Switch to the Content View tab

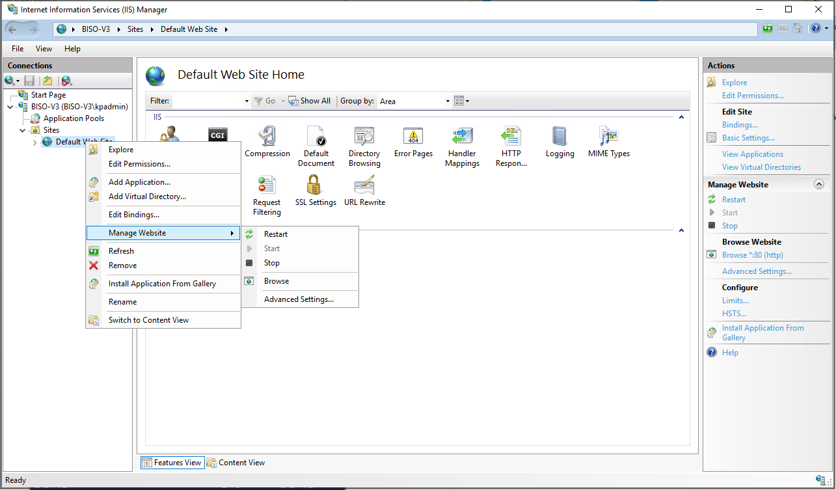coord(236,463)
